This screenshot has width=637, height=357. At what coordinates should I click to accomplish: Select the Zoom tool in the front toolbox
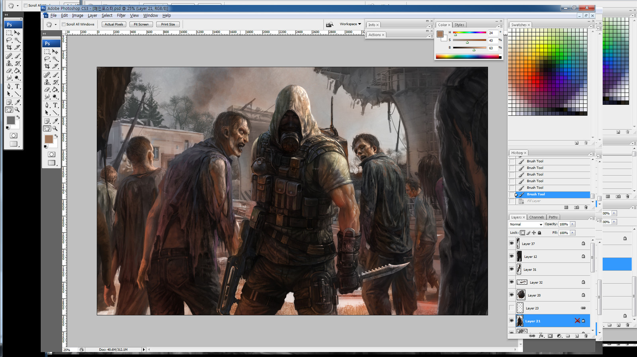pyautogui.click(x=55, y=128)
